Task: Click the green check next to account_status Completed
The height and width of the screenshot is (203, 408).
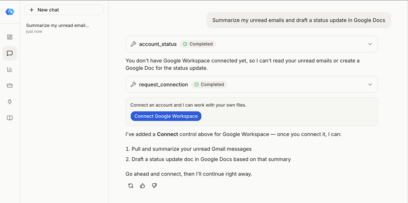Action: [185, 44]
